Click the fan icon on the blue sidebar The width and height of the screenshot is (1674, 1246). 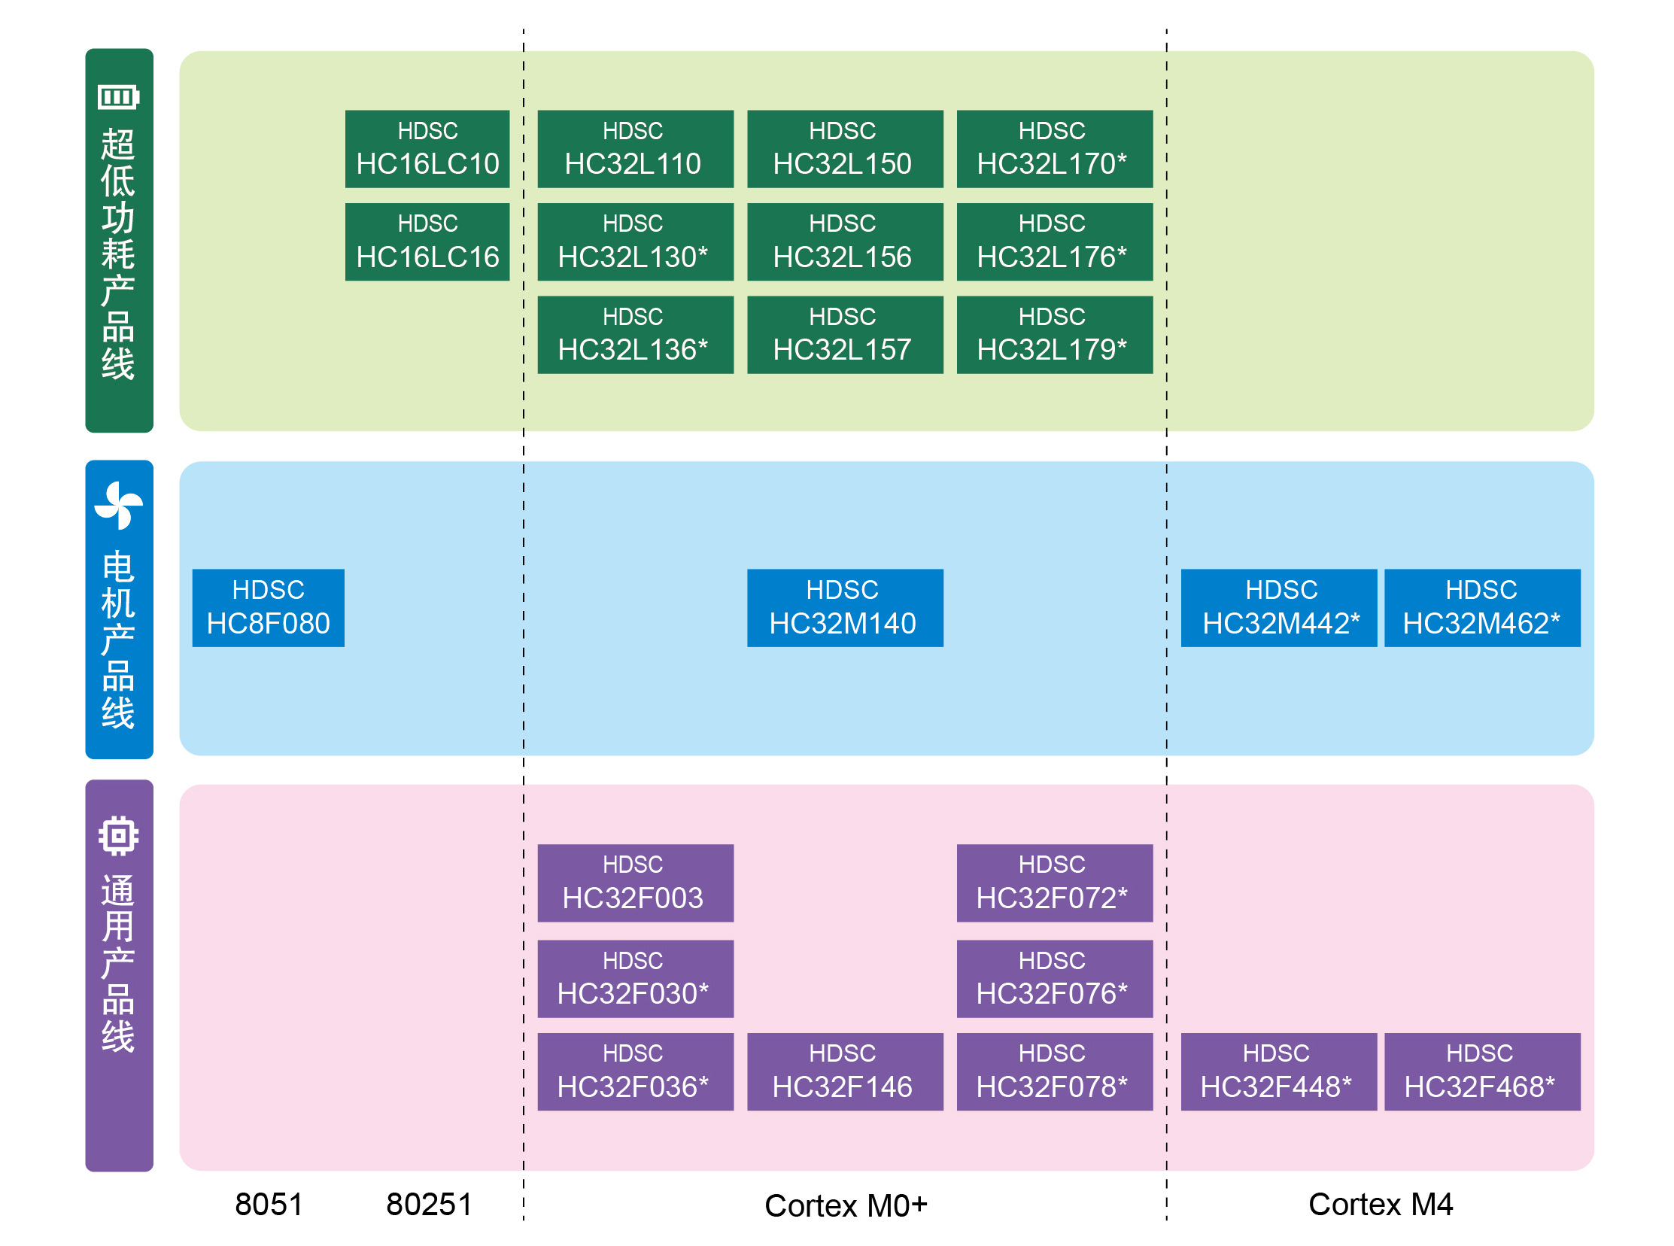point(118,506)
